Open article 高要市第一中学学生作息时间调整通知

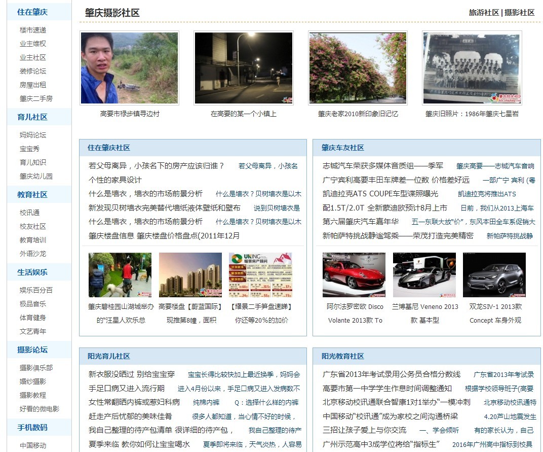387,389
